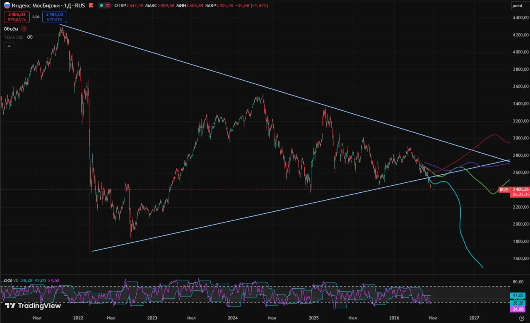Screen dimensions: 530x323
Task: Click the red warning icon next to Объём
Action: [24, 29]
